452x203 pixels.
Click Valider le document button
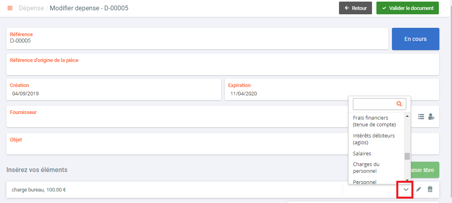click(407, 8)
